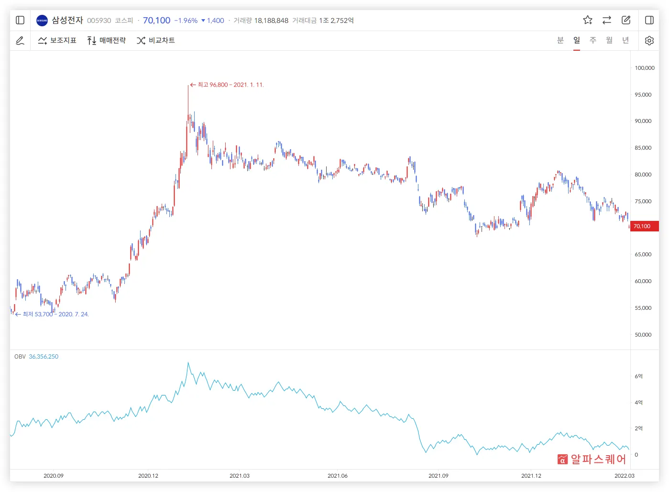Click the OBV value 36,356,250
Image resolution: width=669 pixels, height=492 pixels.
[x=44, y=357]
